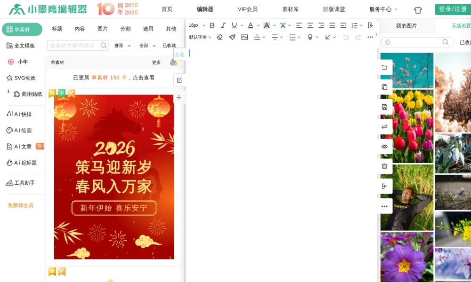Select the format painter icon
The width and height of the screenshot is (471, 282).
(x=232, y=37)
